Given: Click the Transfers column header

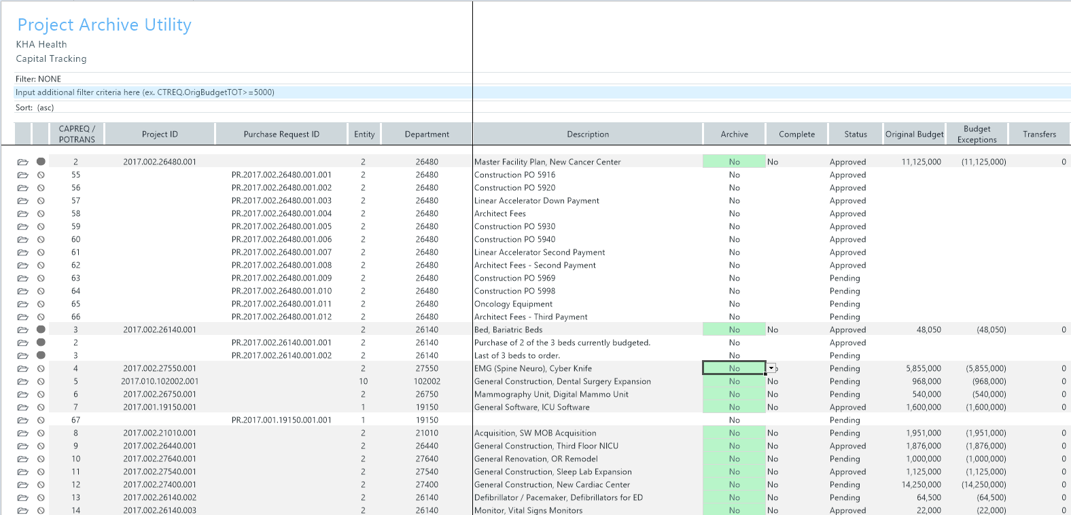Looking at the screenshot, I should click(1039, 135).
